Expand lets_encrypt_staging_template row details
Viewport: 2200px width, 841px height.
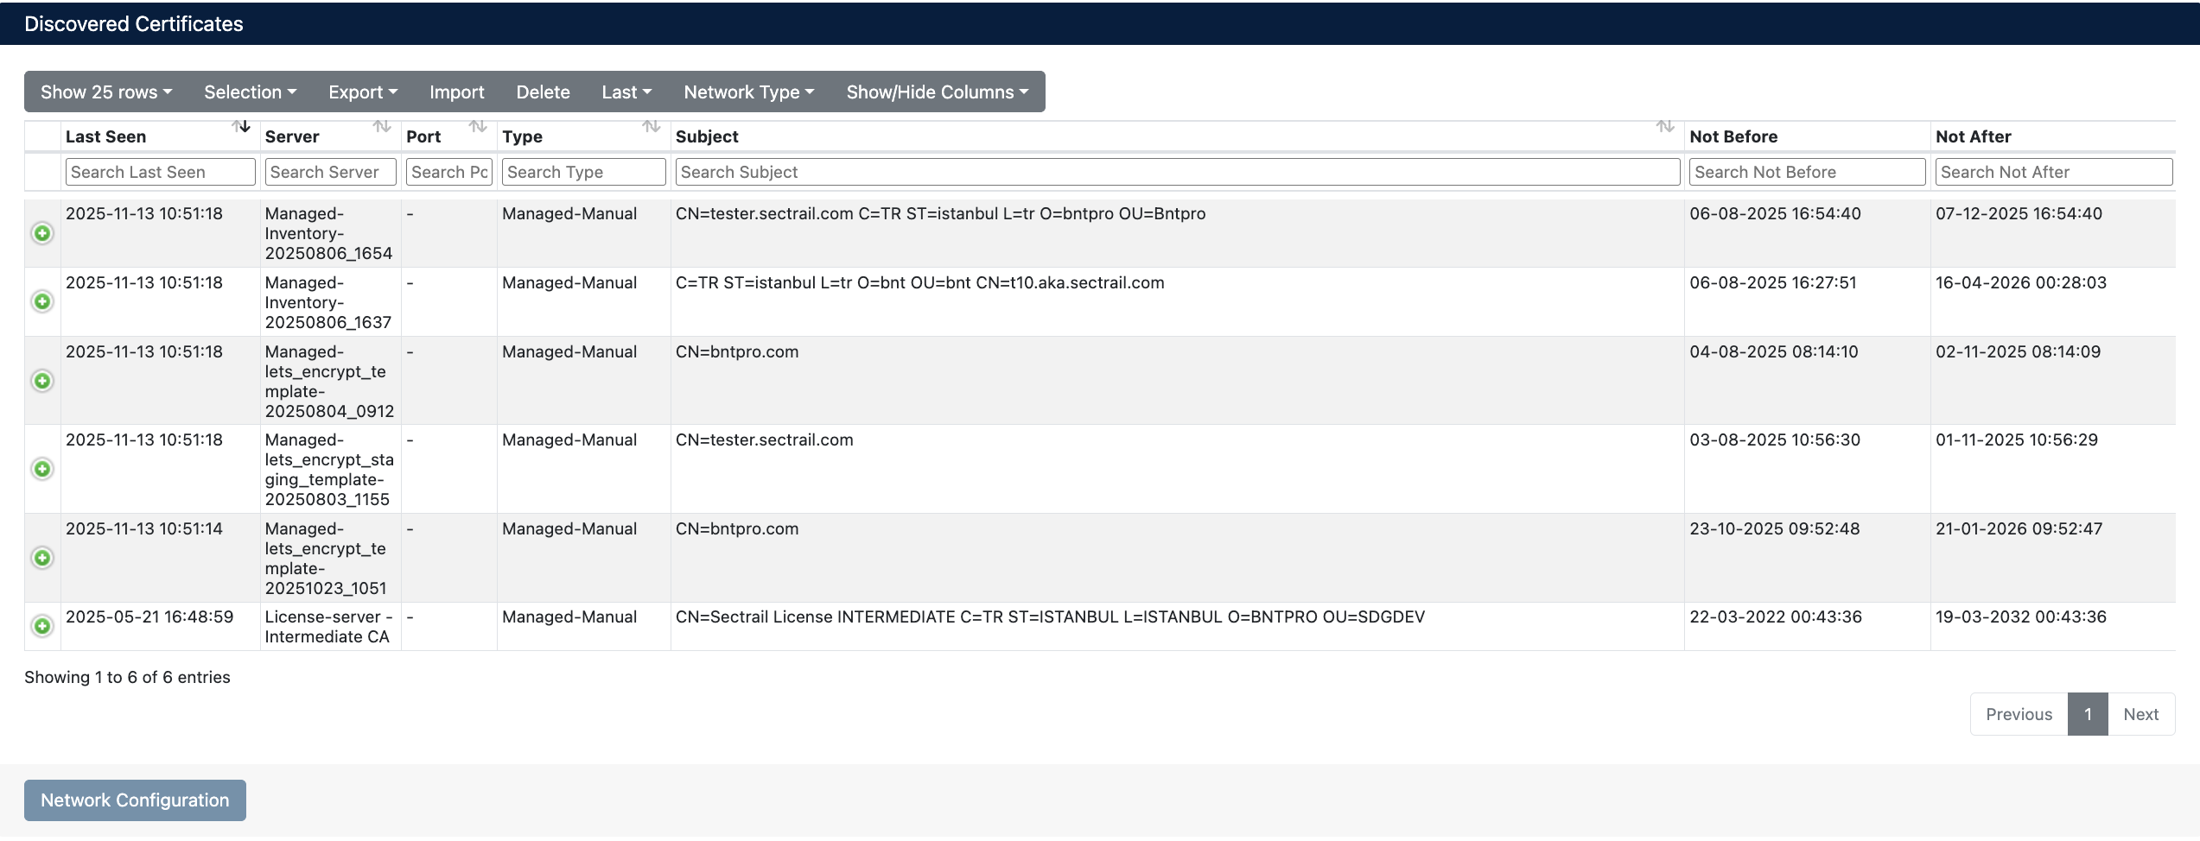(x=42, y=469)
